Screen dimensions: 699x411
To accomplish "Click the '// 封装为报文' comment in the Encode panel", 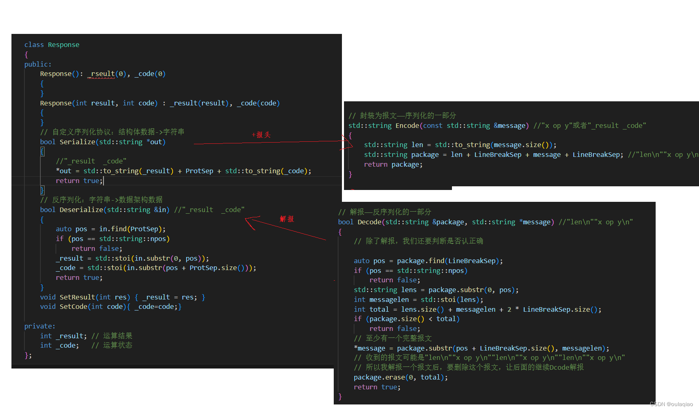I will (402, 116).
